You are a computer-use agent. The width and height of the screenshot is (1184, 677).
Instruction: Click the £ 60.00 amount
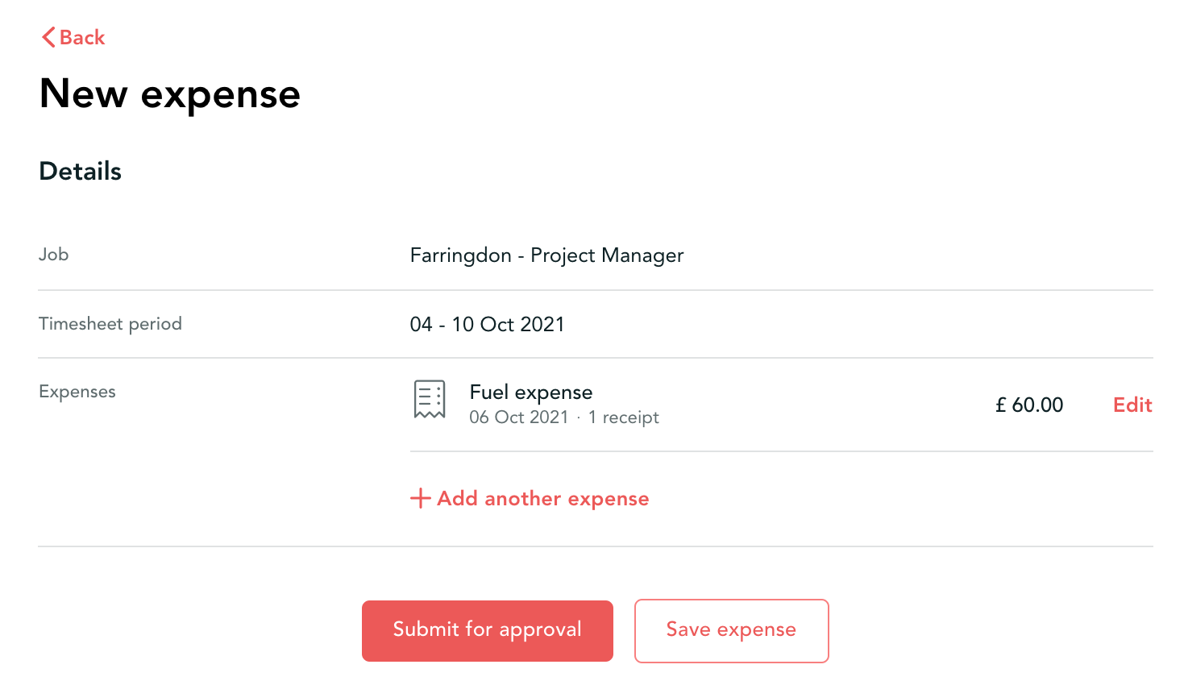point(1028,405)
